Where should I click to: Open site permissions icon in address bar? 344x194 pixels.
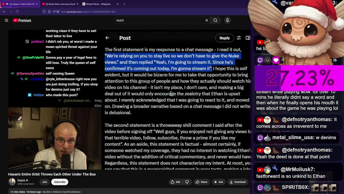tap(54, 12)
